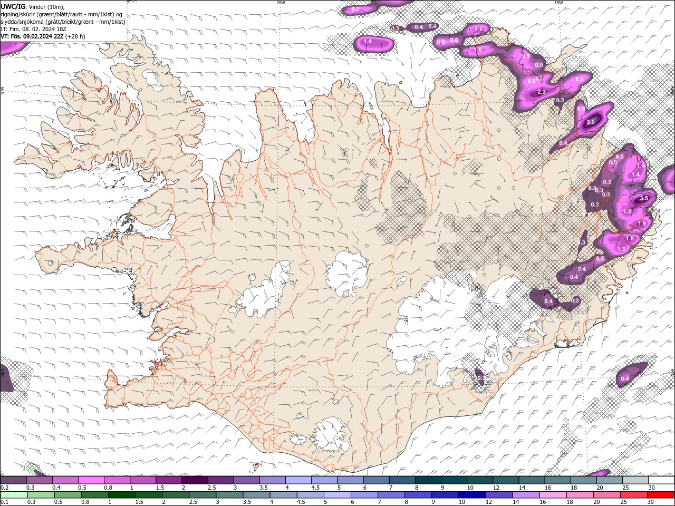
Task: Select the dark teal swatch labeled 8
Action: [x=427, y=480]
